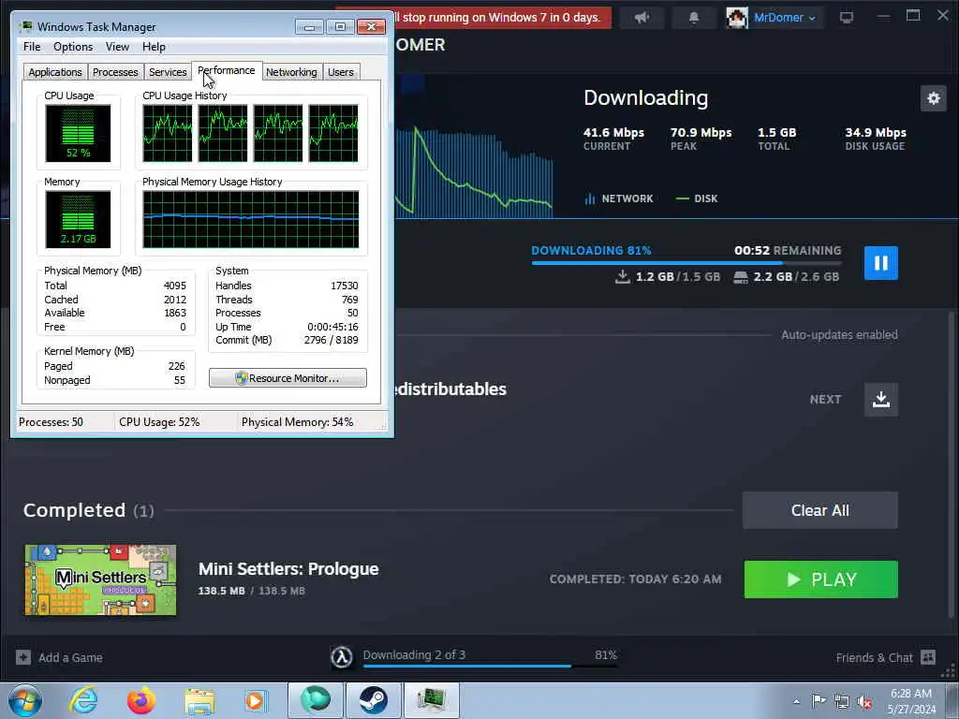The width and height of the screenshot is (959, 719).
Task: Click Mini Settlers: Prologue title
Action: click(x=288, y=568)
